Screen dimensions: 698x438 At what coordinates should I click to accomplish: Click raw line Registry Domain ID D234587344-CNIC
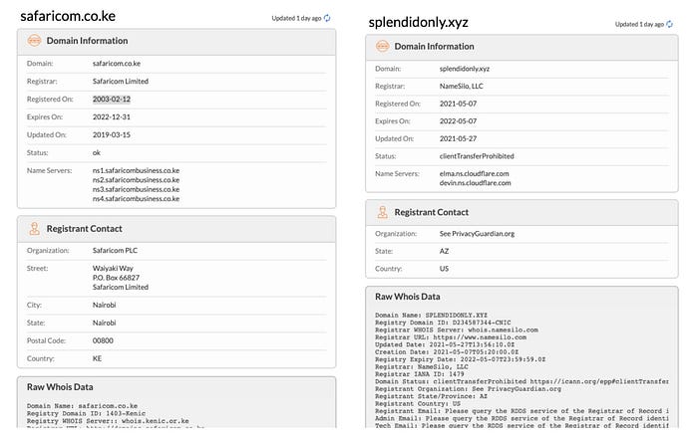coord(443,323)
